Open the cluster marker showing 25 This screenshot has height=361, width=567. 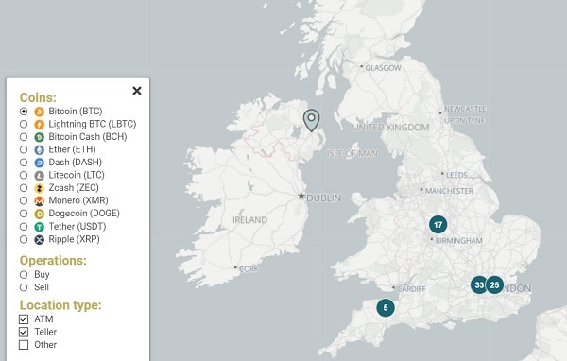click(x=494, y=285)
